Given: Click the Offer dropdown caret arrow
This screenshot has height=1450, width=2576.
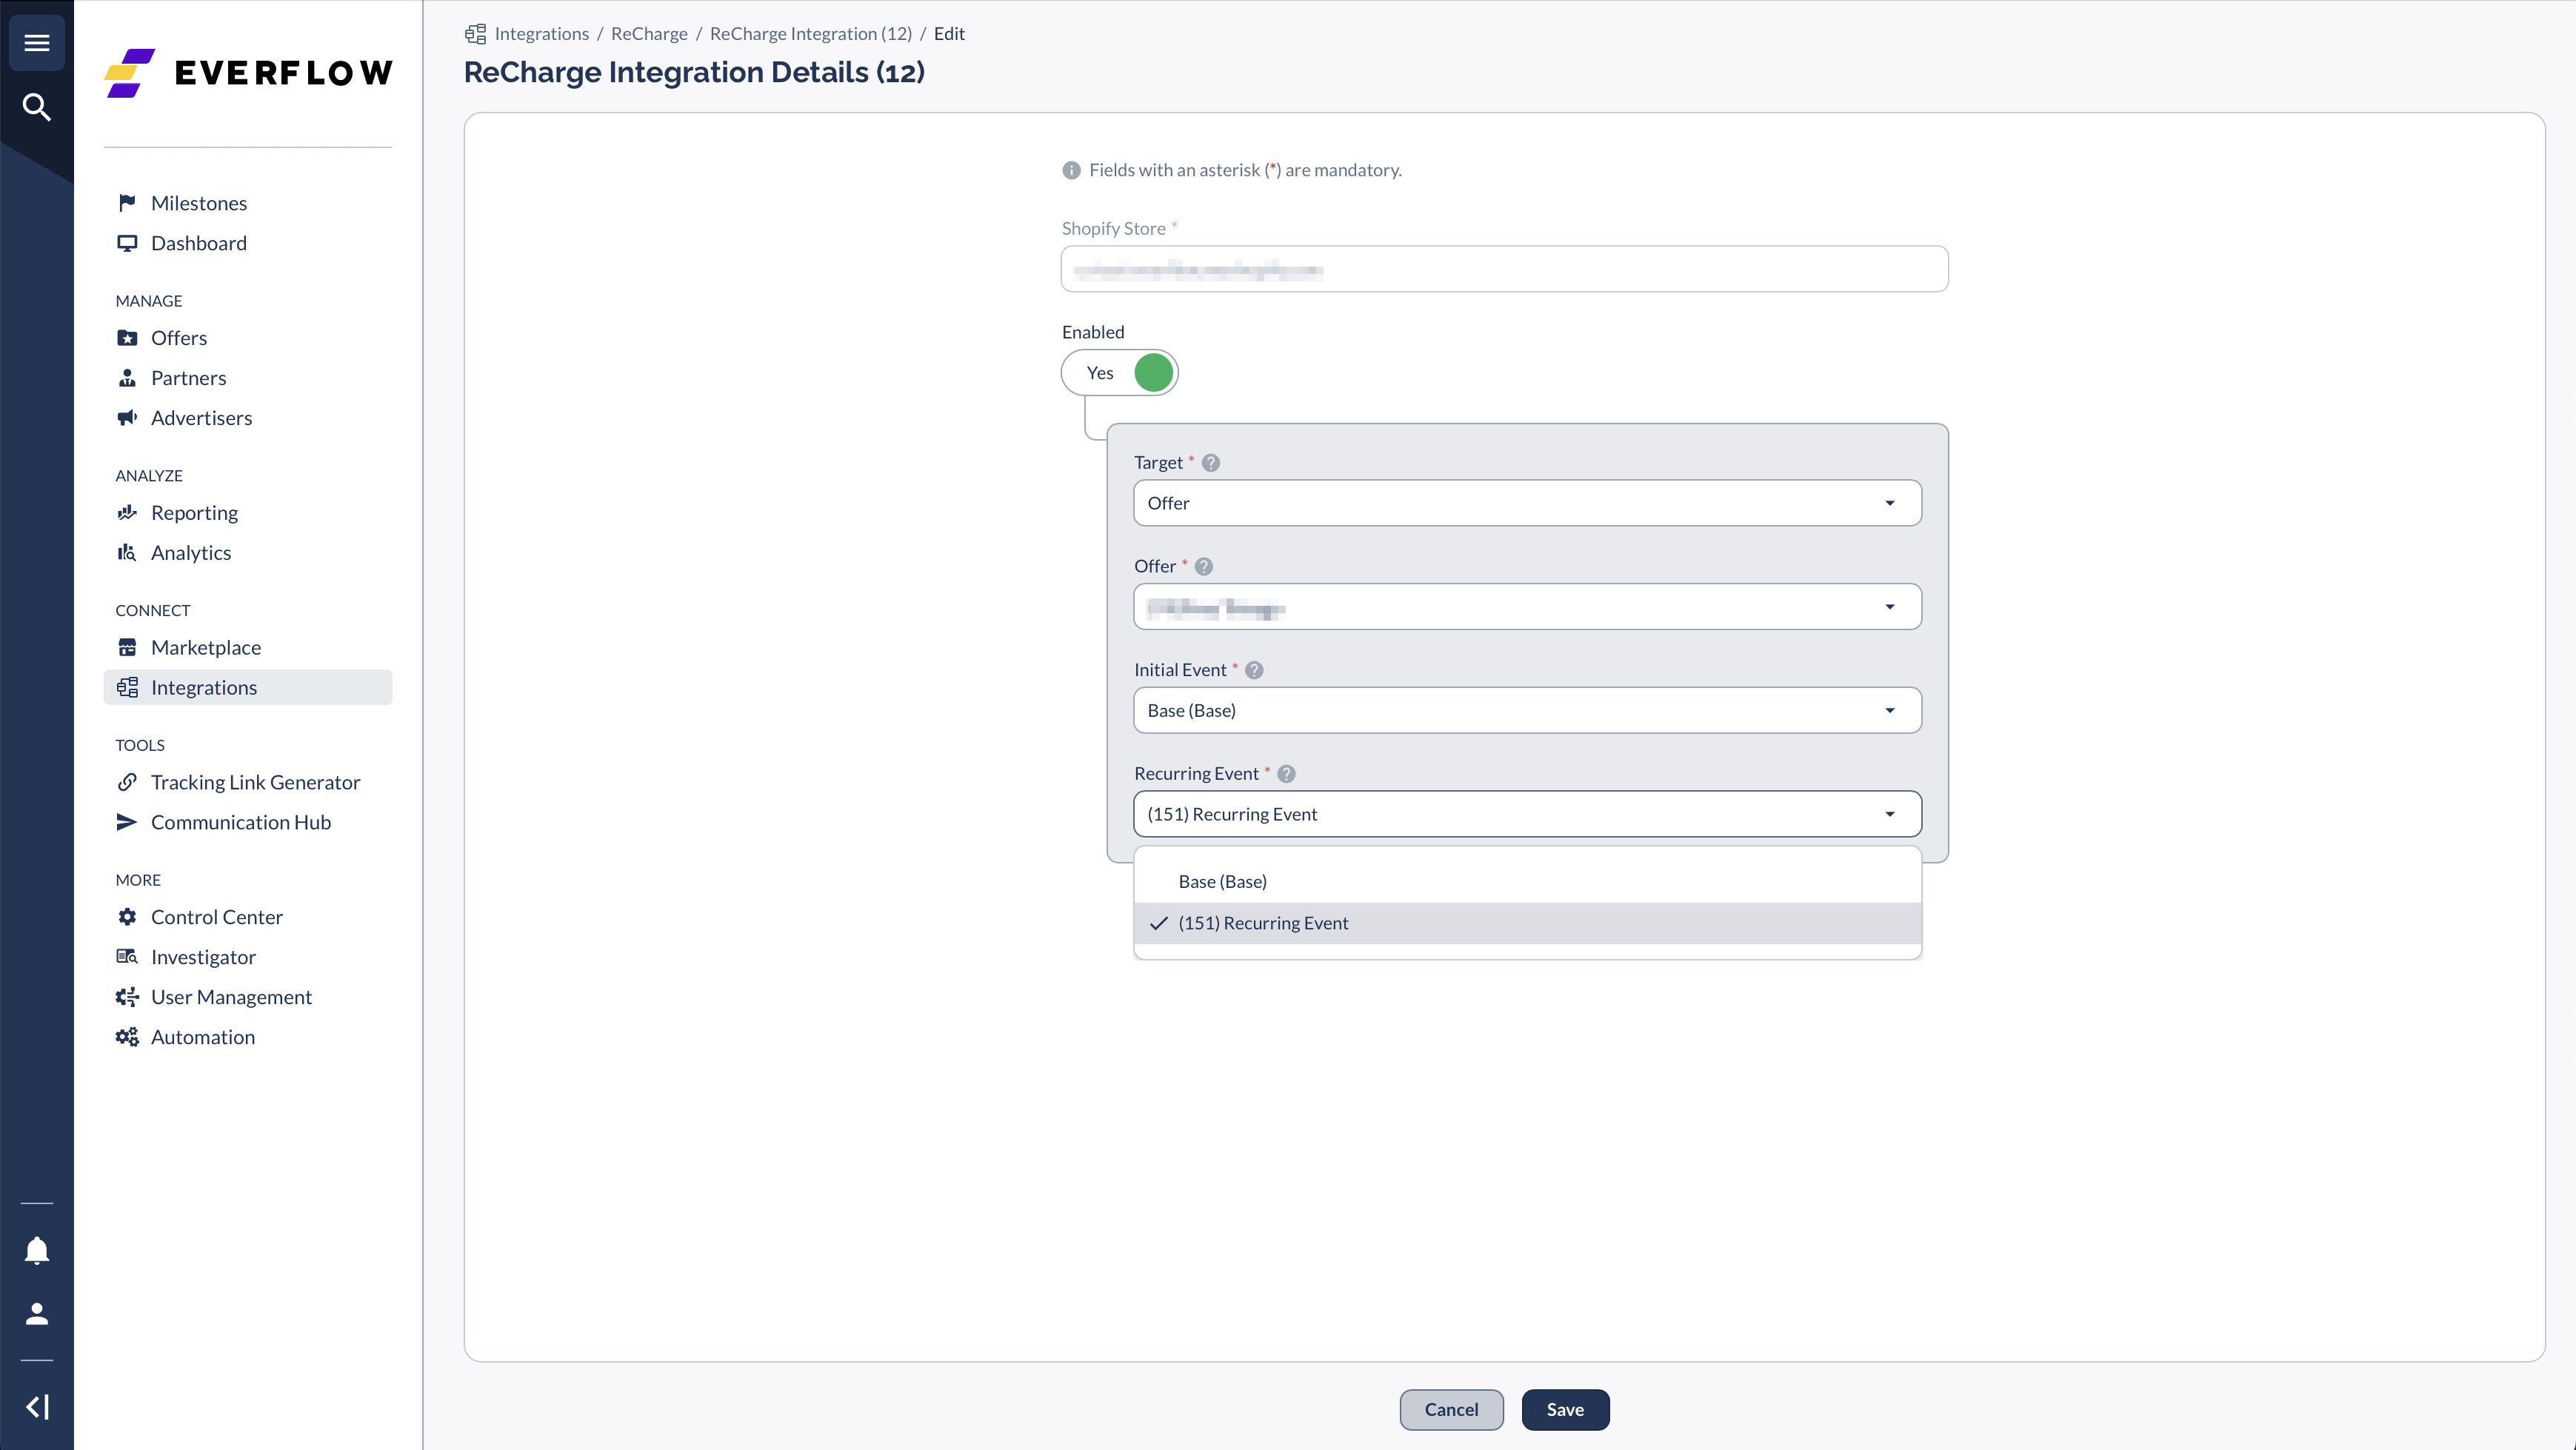Looking at the screenshot, I should [x=1890, y=607].
